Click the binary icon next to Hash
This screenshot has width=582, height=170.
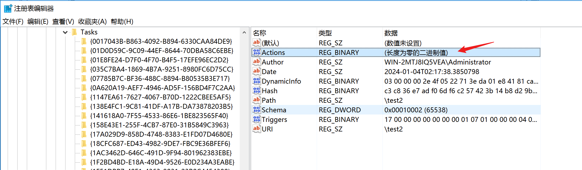[256, 90]
